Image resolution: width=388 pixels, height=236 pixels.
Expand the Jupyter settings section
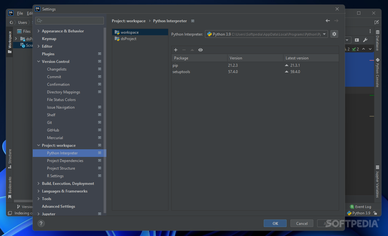(38, 214)
